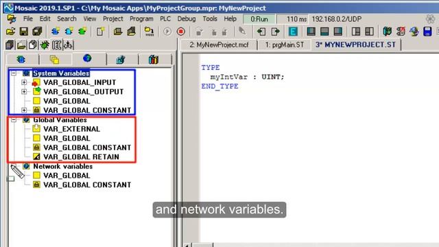Click the yellow VAR_EXTERNAL icon
The height and width of the screenshot is (247, 439).
36,128
